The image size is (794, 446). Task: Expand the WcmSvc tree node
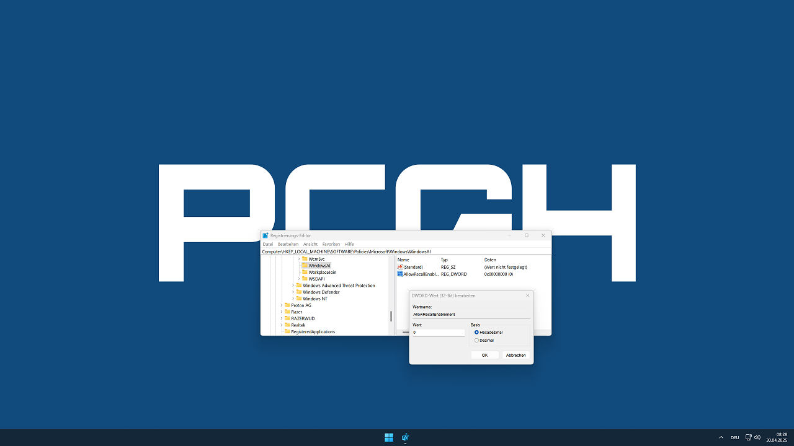point(299,259)
